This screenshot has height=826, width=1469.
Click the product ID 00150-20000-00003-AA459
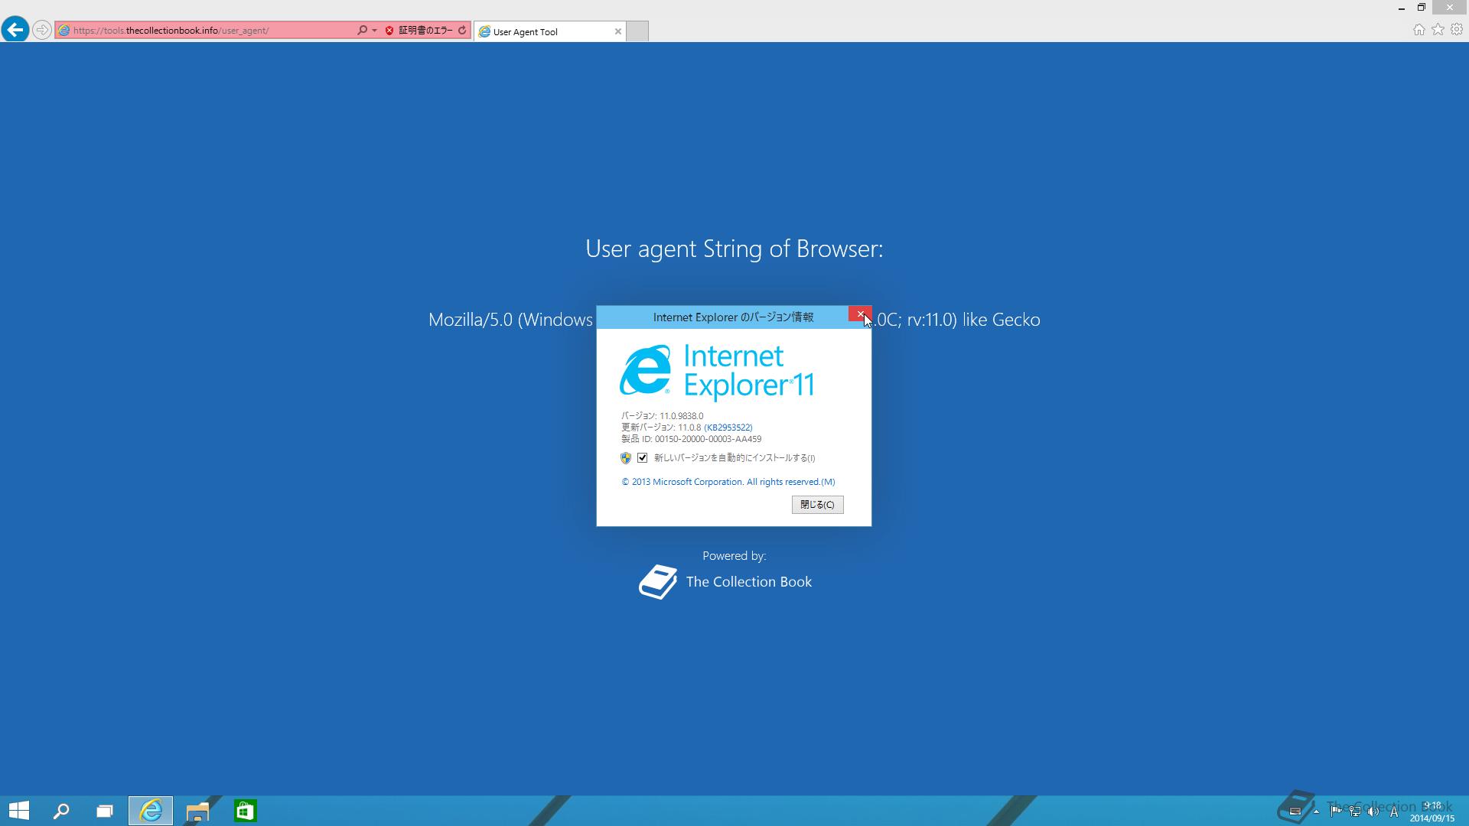(x=708, y=439)
